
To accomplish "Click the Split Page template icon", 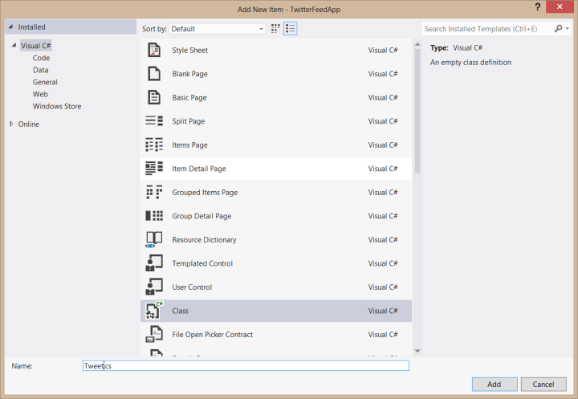I will coord(154,121).
